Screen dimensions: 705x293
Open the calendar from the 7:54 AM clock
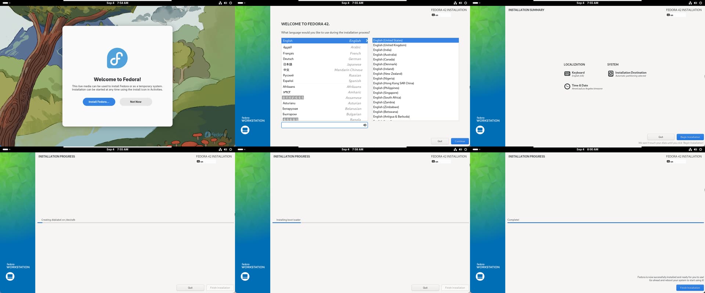(117, 3)
